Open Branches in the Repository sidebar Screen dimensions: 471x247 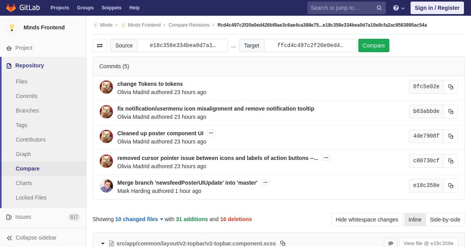27,111
